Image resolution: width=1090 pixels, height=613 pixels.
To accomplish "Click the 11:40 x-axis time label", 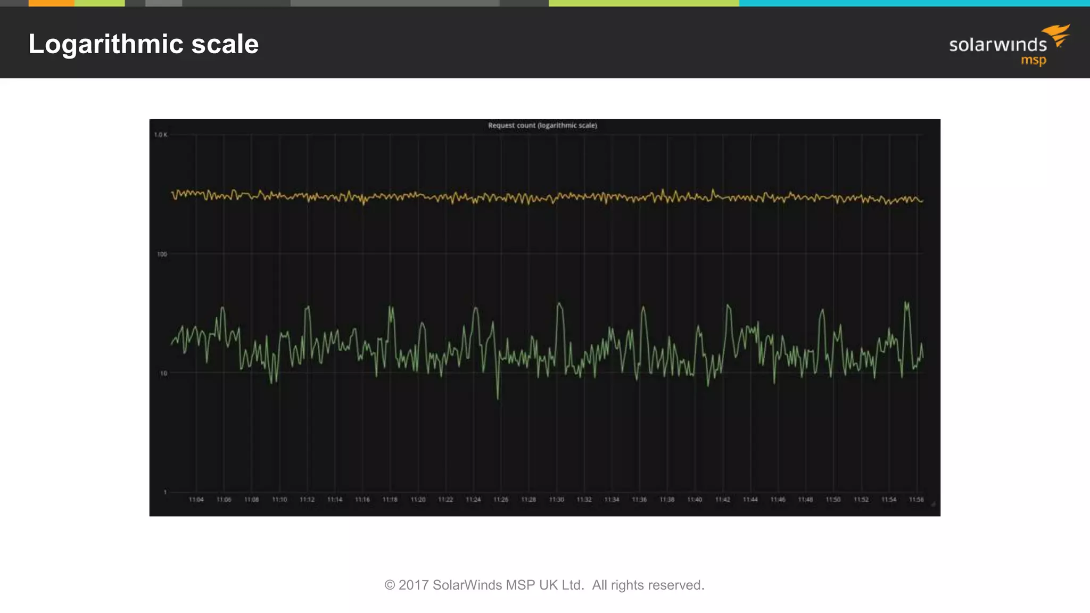I will (x=695, y=500).
